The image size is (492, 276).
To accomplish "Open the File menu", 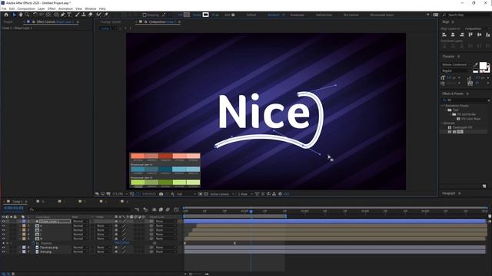I will [x=4, y=8].
